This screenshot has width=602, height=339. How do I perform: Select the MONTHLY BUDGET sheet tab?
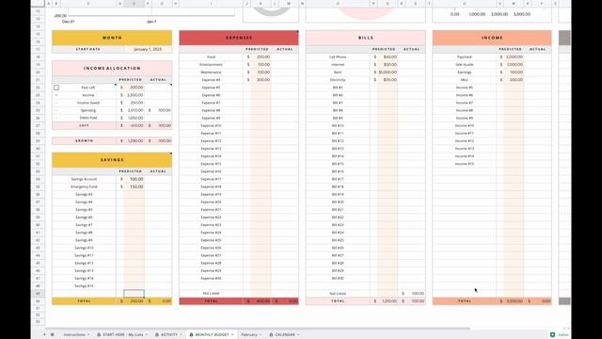[x=212, y=335]
